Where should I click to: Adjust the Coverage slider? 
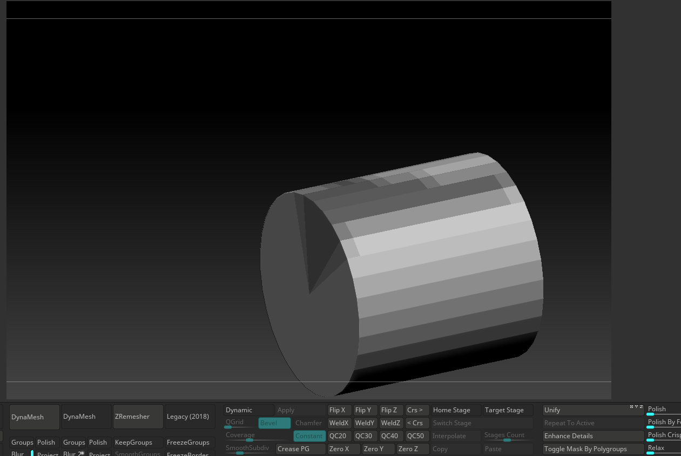pos(250,440)
